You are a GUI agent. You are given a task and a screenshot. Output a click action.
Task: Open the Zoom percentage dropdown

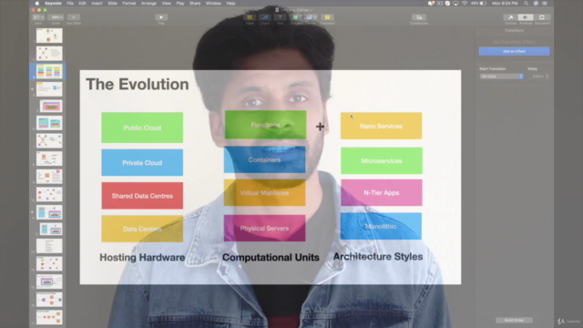click(56, 17)
